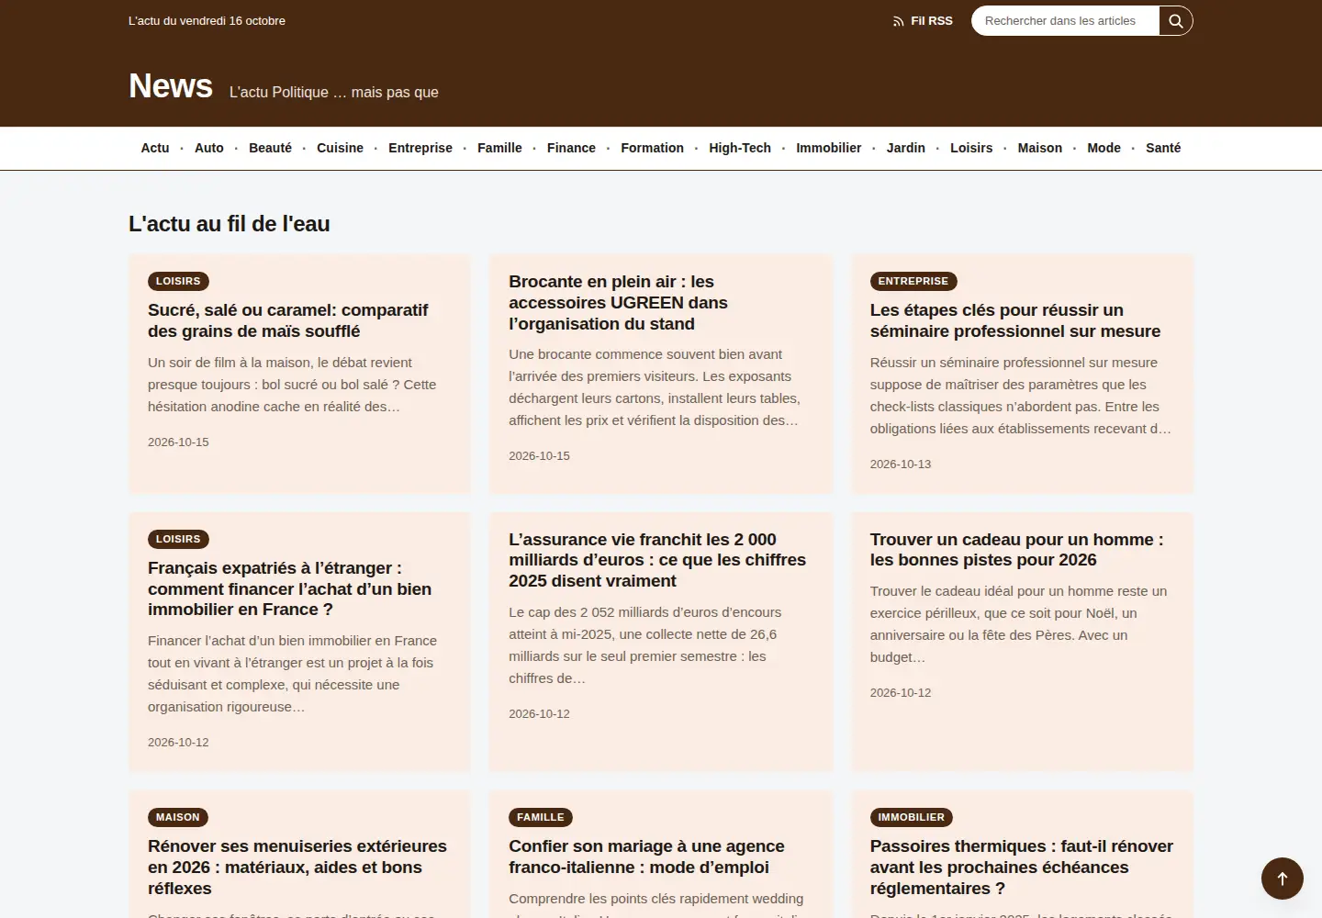The height and width of the screenshot is (918, 1322).
Task: Open the Auto menu category
Action: tap(209, 148)
